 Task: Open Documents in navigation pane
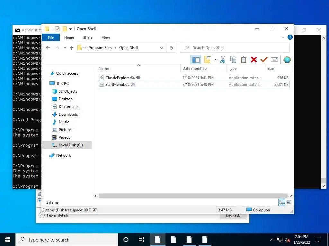pos(68,107)
